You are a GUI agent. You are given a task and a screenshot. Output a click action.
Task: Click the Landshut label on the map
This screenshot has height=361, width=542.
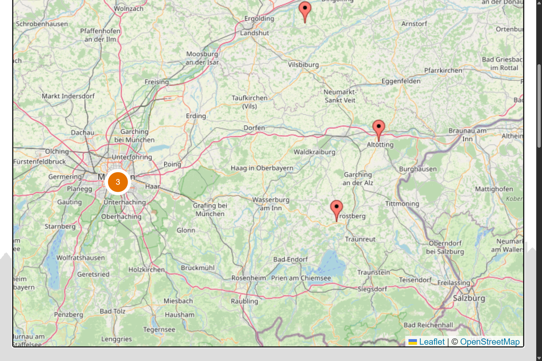(x=254, y=33)
